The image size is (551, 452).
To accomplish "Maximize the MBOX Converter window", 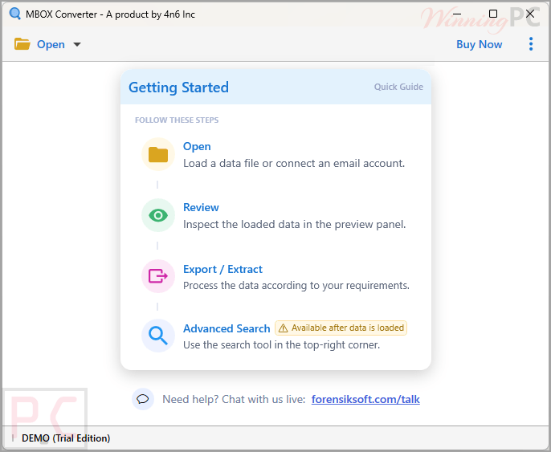I will click(x=493, y=14).
